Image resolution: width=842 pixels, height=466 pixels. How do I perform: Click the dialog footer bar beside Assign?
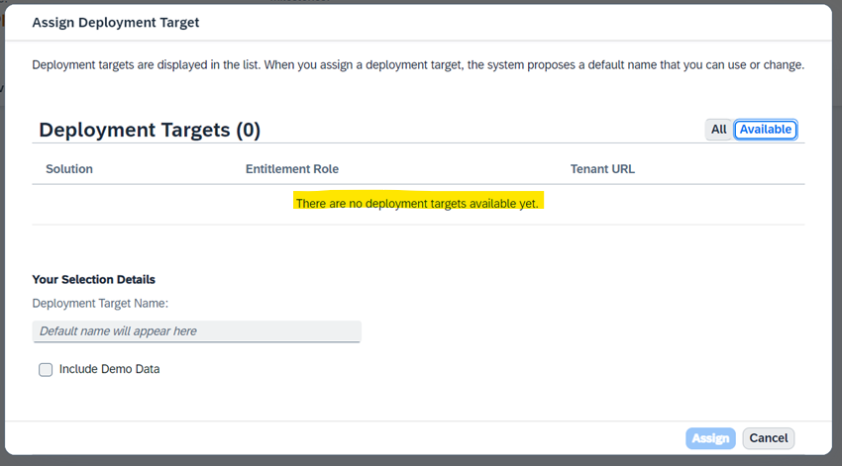point(344,438)
